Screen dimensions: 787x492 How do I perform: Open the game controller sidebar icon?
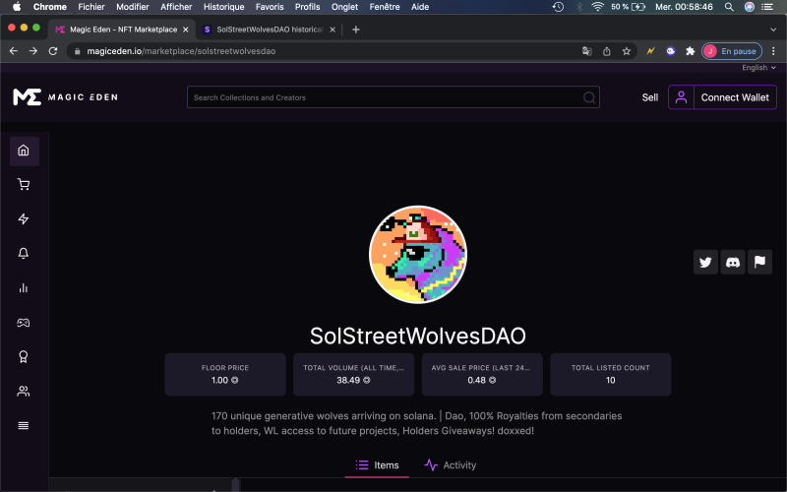click(24, 323)
